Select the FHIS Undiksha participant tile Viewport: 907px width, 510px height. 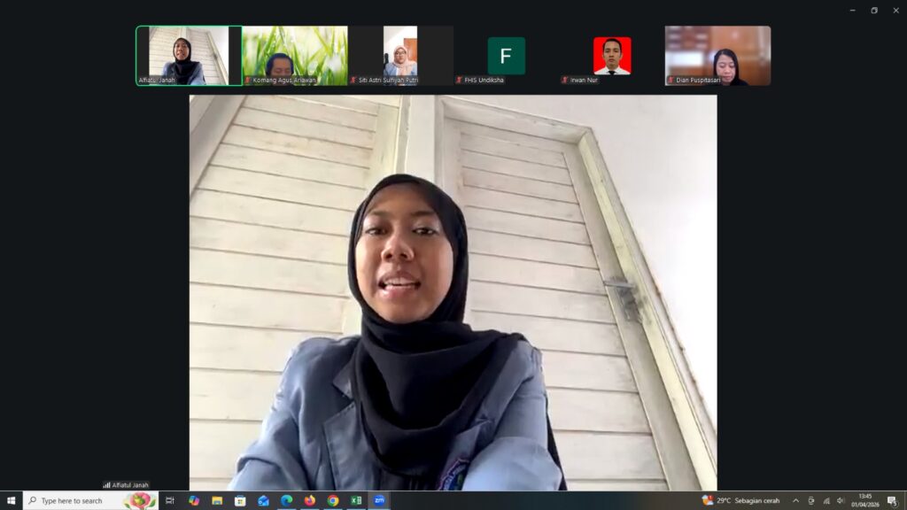pyautogui.click(x=506, y=55)
